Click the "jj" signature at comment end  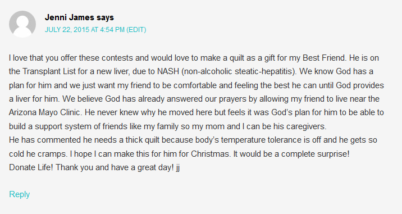177,167
